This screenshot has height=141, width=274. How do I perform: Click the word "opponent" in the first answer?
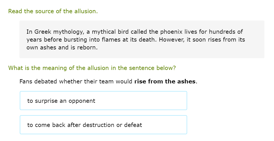[x=83, y=101]
